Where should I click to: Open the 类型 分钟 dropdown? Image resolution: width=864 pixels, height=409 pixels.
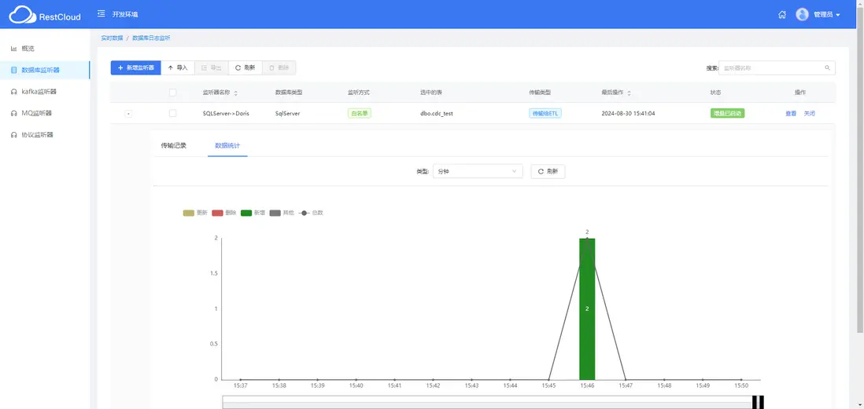[478, 171]
